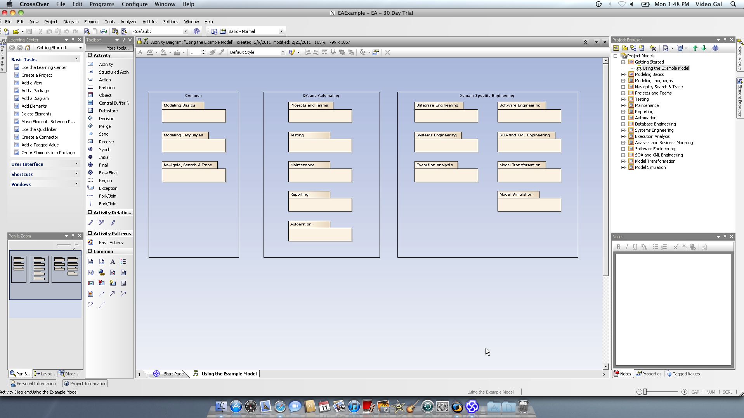The height and width of the screenshot is (418, 744).
Task: Expand the Testing tree node
Action: click(x=623, y=99)
